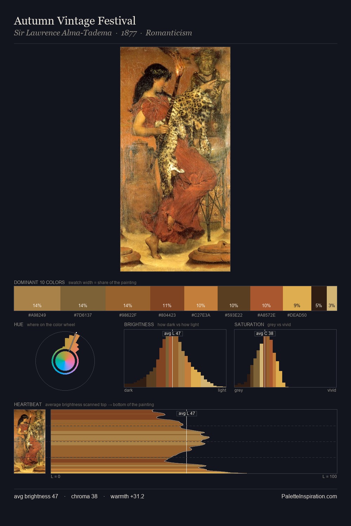Image resolution: width=351 pixels, height=526 pixels.
Task: Click the style label 'Romanticism'
Action: point(169,33)
